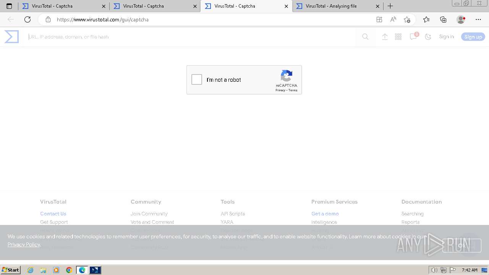Click the browser address bar URL
The height and width of the screenshot is (275, 489).
pos(103,19)
